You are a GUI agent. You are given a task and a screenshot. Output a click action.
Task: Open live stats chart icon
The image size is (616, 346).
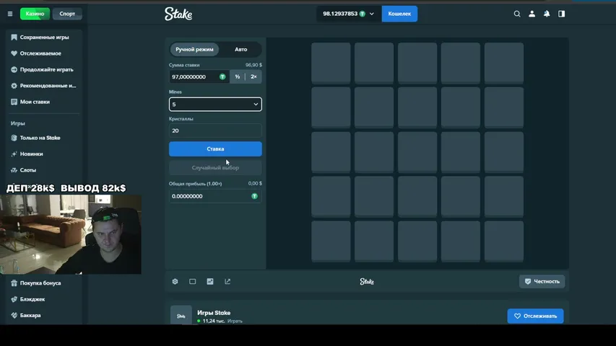pos(210,282)
